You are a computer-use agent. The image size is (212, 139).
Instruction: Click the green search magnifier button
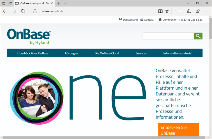click(198, 36)
